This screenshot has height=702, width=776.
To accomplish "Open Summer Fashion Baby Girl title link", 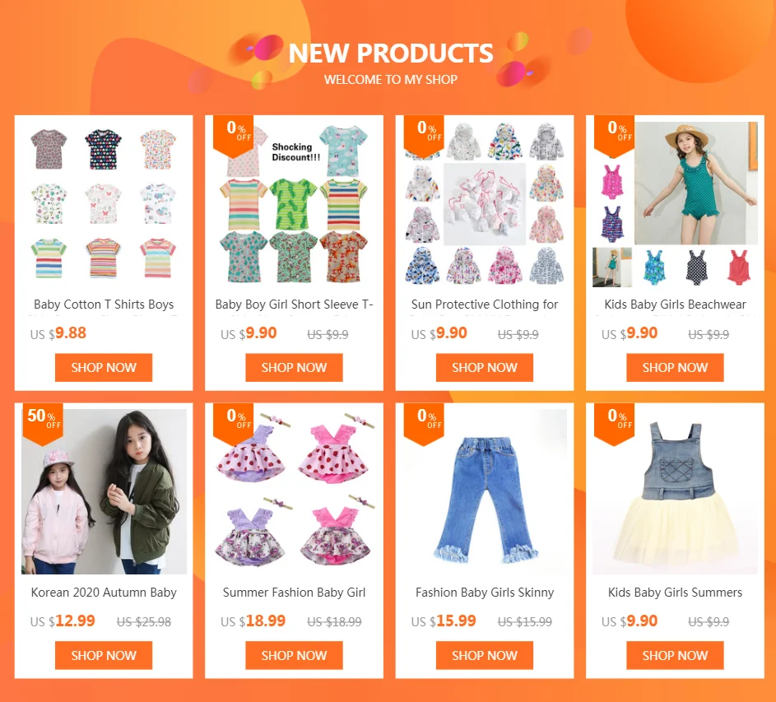I will point(294,593).
